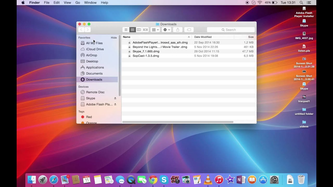Open Mail from the Dock
Screen dimensions: 333x187
[65, 179]
